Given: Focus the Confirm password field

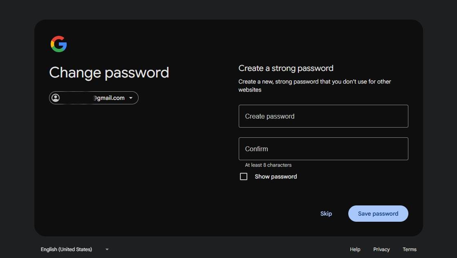Looking at the screenshot, I should click(x=323, y=149).
